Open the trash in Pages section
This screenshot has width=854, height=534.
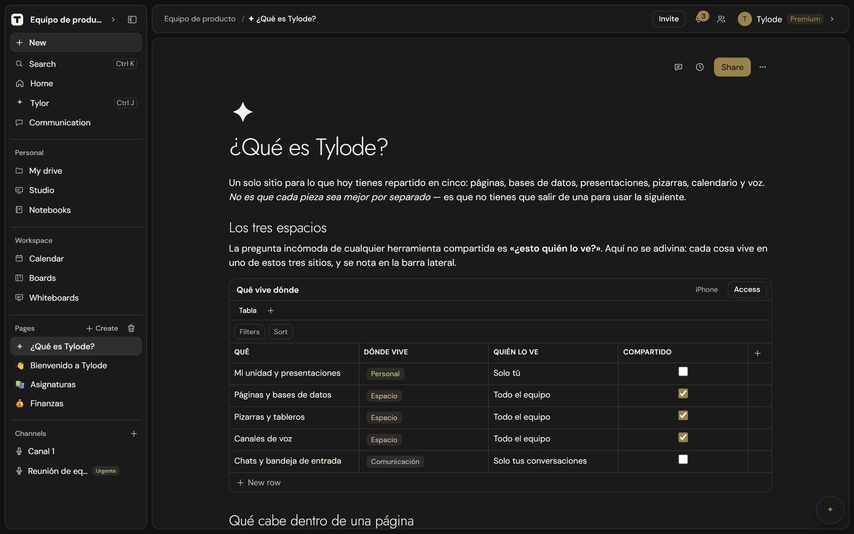[x=131, y=328]
